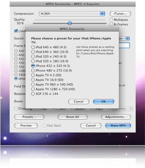The width and height of the screenshot is (145, 168).
Task: Select the 426 frame size radio button
Action: coord(16,55)
